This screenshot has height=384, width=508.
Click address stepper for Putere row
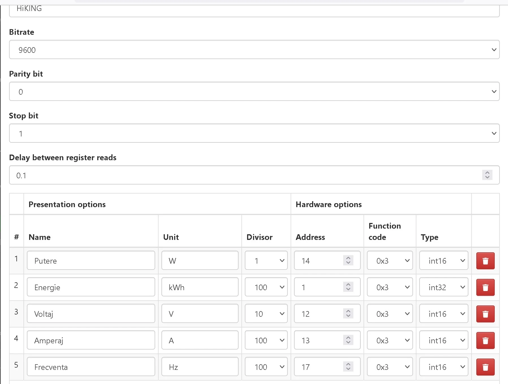click(348, 260)
